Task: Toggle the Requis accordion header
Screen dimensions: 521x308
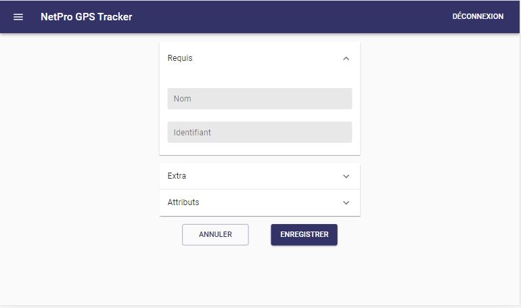Action: [x=259, y=58]
